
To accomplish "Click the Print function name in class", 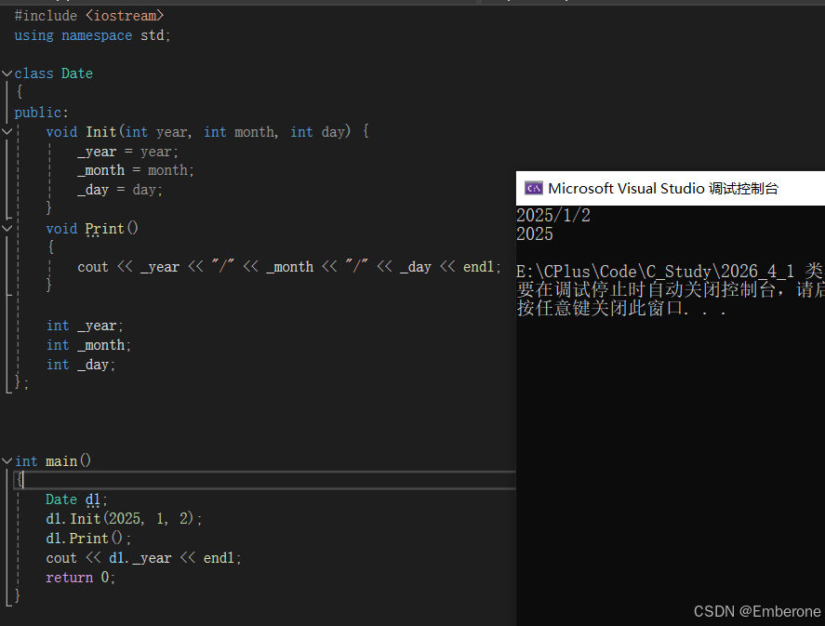I will (105, 228).
